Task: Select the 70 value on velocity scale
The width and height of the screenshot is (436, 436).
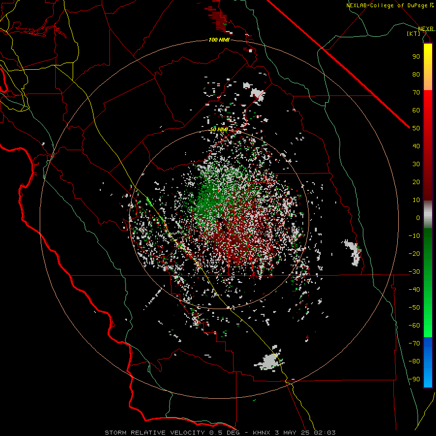Action: coord(416,93)
